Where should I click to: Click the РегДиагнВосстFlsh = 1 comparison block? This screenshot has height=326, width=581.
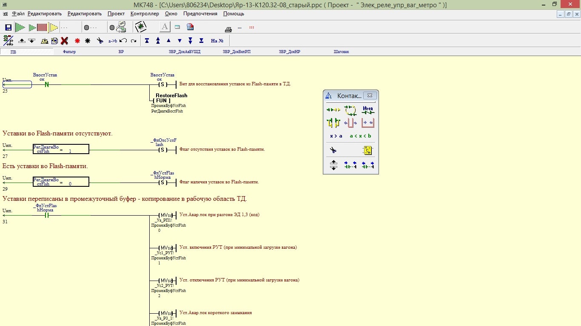61,149
